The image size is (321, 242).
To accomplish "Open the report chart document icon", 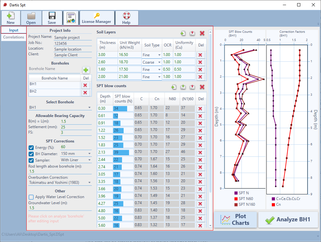I will 71,18.
